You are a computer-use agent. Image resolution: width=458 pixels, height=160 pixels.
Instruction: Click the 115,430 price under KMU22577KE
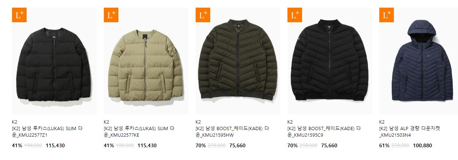click(x=147, y=145)
